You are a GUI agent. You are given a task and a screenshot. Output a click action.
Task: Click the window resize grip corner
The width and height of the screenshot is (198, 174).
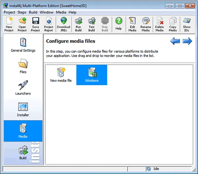pos(194,170)
